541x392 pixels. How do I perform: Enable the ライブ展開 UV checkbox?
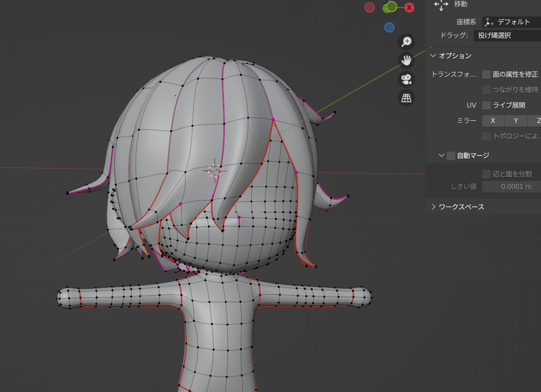click(x=486, y=105)
